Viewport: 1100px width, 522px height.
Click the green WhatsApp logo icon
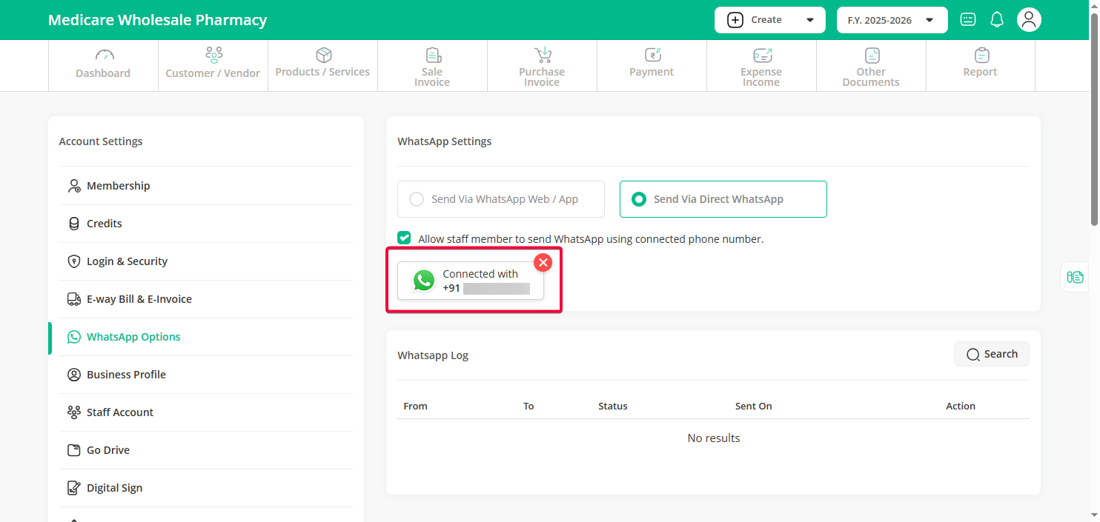(424, 281)
